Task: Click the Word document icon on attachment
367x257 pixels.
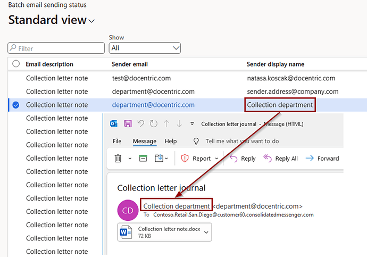Action: pos(126,232)
